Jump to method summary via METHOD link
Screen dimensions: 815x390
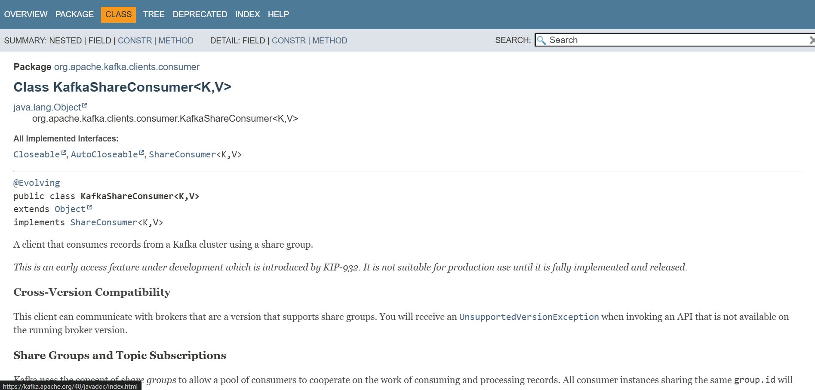pos(176,40)
